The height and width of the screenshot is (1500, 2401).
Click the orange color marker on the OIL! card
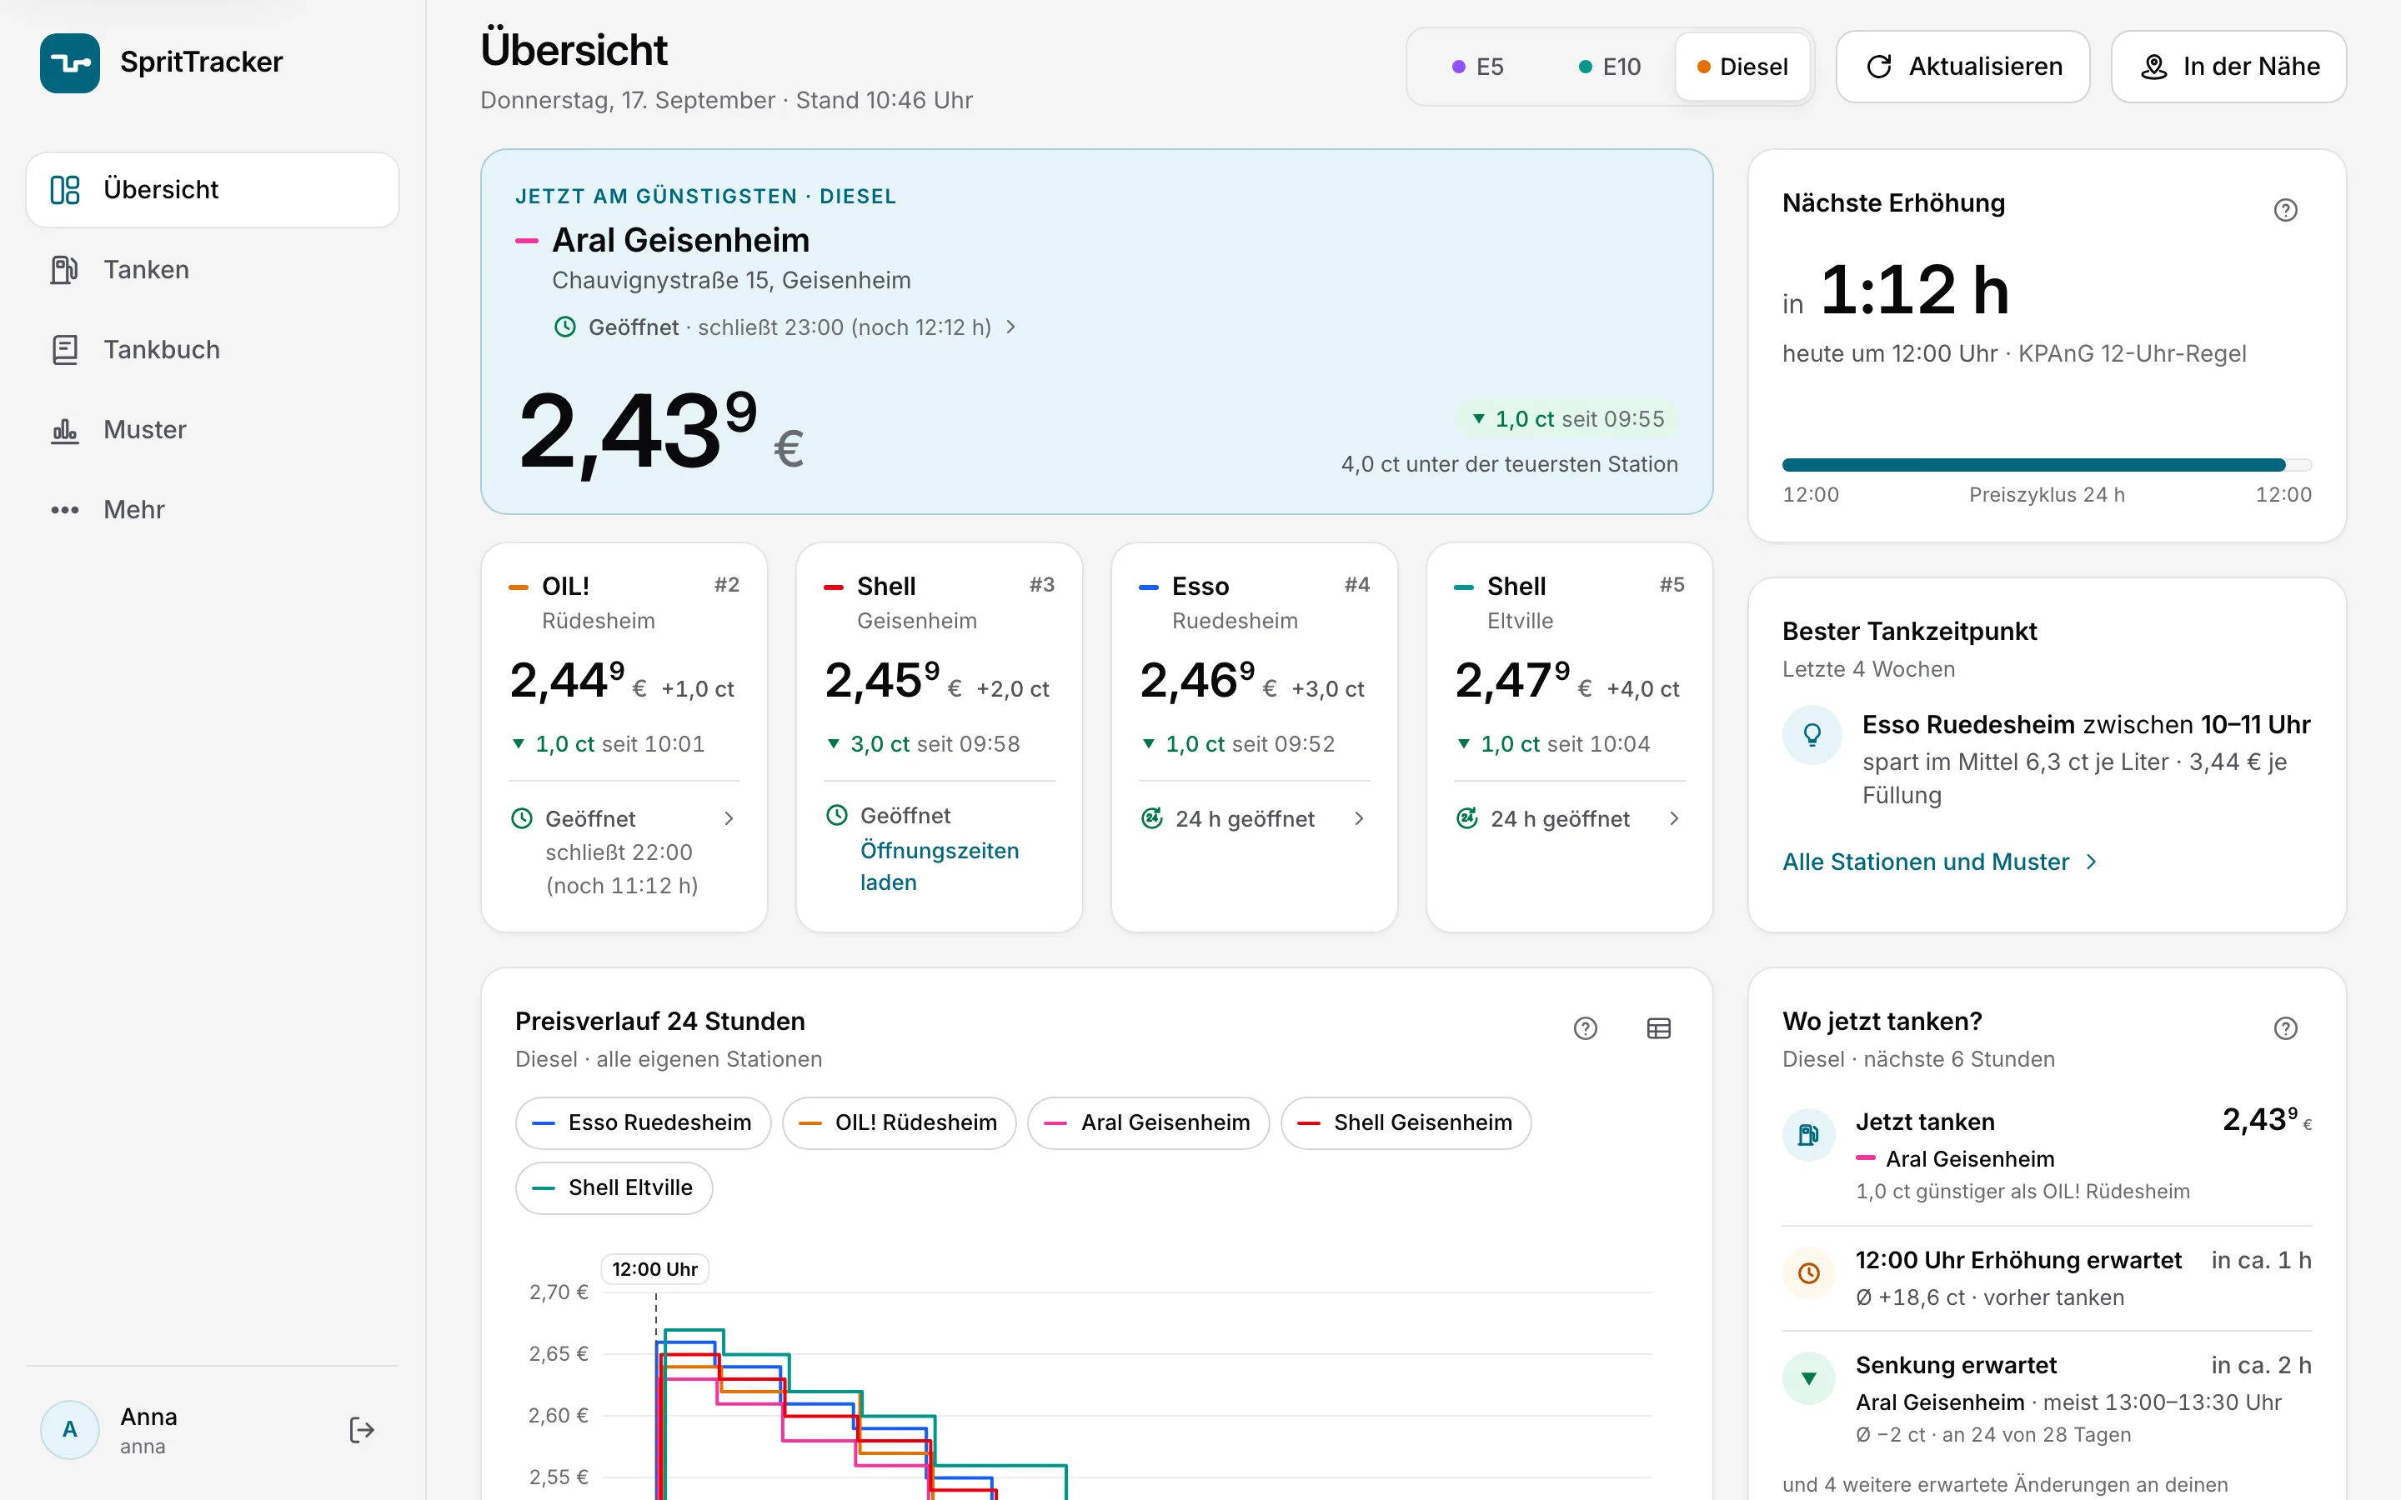coord(518,587)
